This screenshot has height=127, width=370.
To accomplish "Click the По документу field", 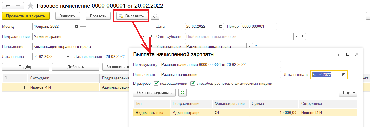I will coord(221,64).
